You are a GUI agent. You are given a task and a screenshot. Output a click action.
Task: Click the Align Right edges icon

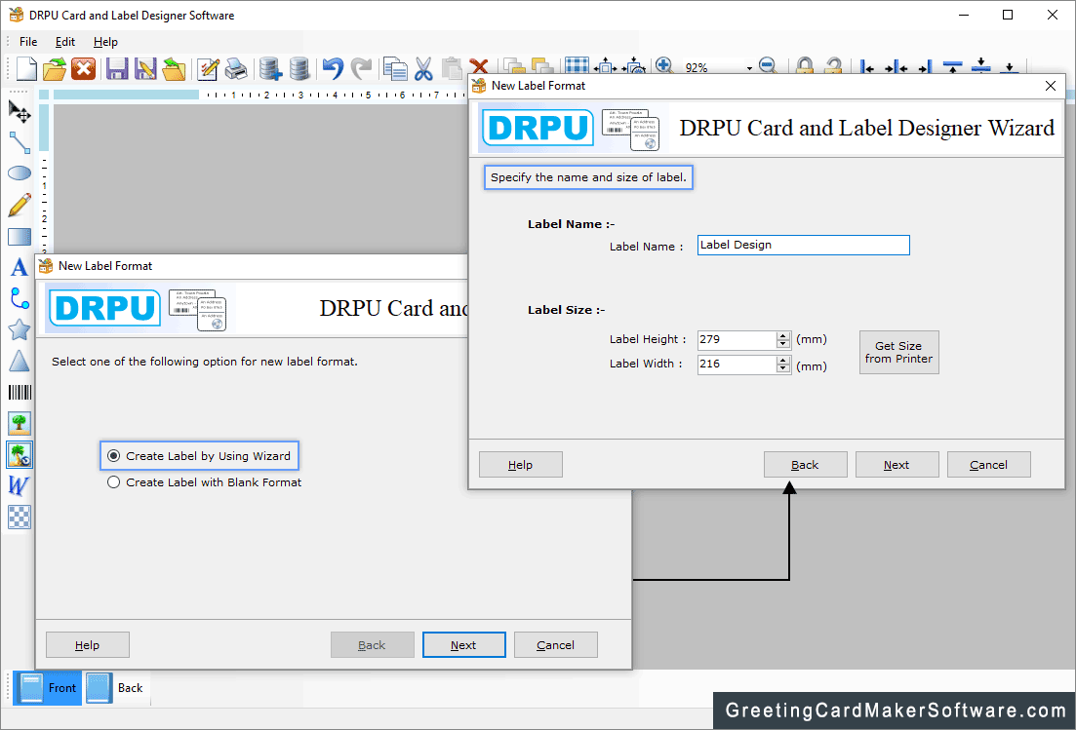925,67
